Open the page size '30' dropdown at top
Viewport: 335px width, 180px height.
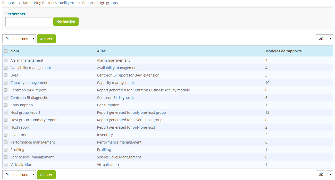pos(324,39)
